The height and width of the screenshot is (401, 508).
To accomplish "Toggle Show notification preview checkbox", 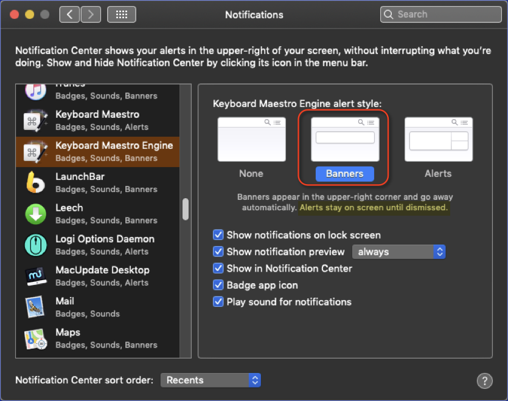I will 218,252.
